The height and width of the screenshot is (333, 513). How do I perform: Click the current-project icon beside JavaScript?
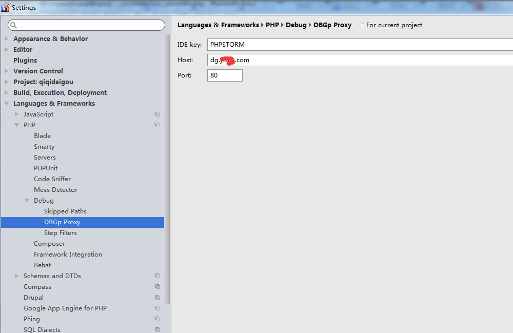click(157, 114)
